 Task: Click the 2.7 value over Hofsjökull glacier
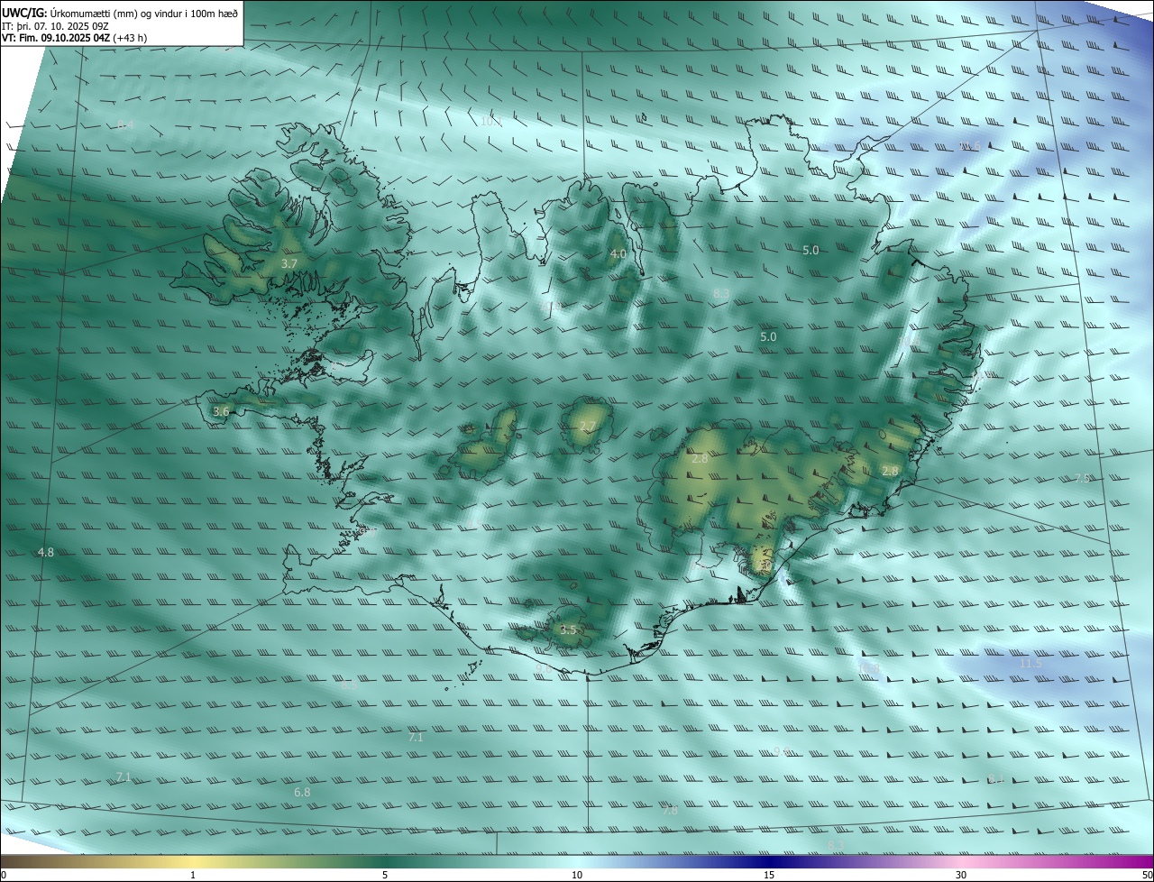[x=588, y=426]
